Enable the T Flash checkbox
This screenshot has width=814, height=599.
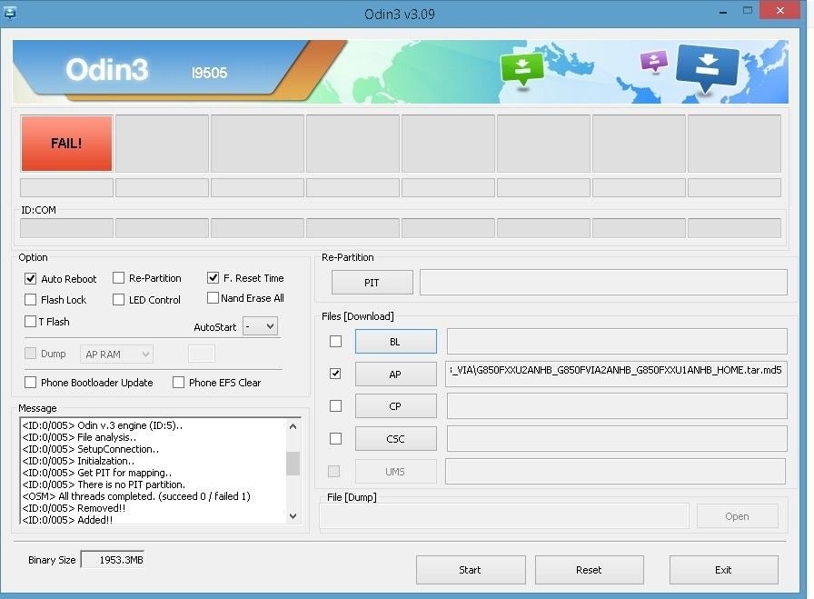[x=31, y=322]
